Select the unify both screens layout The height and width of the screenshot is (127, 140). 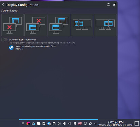(x=59, y=25)
